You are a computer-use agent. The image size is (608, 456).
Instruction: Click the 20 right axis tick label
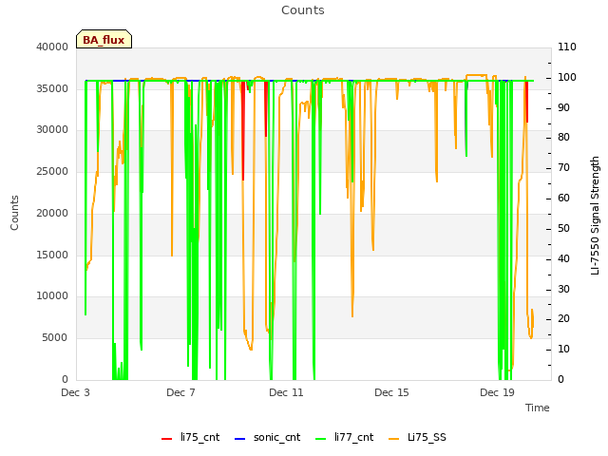(x=563, y=319)
